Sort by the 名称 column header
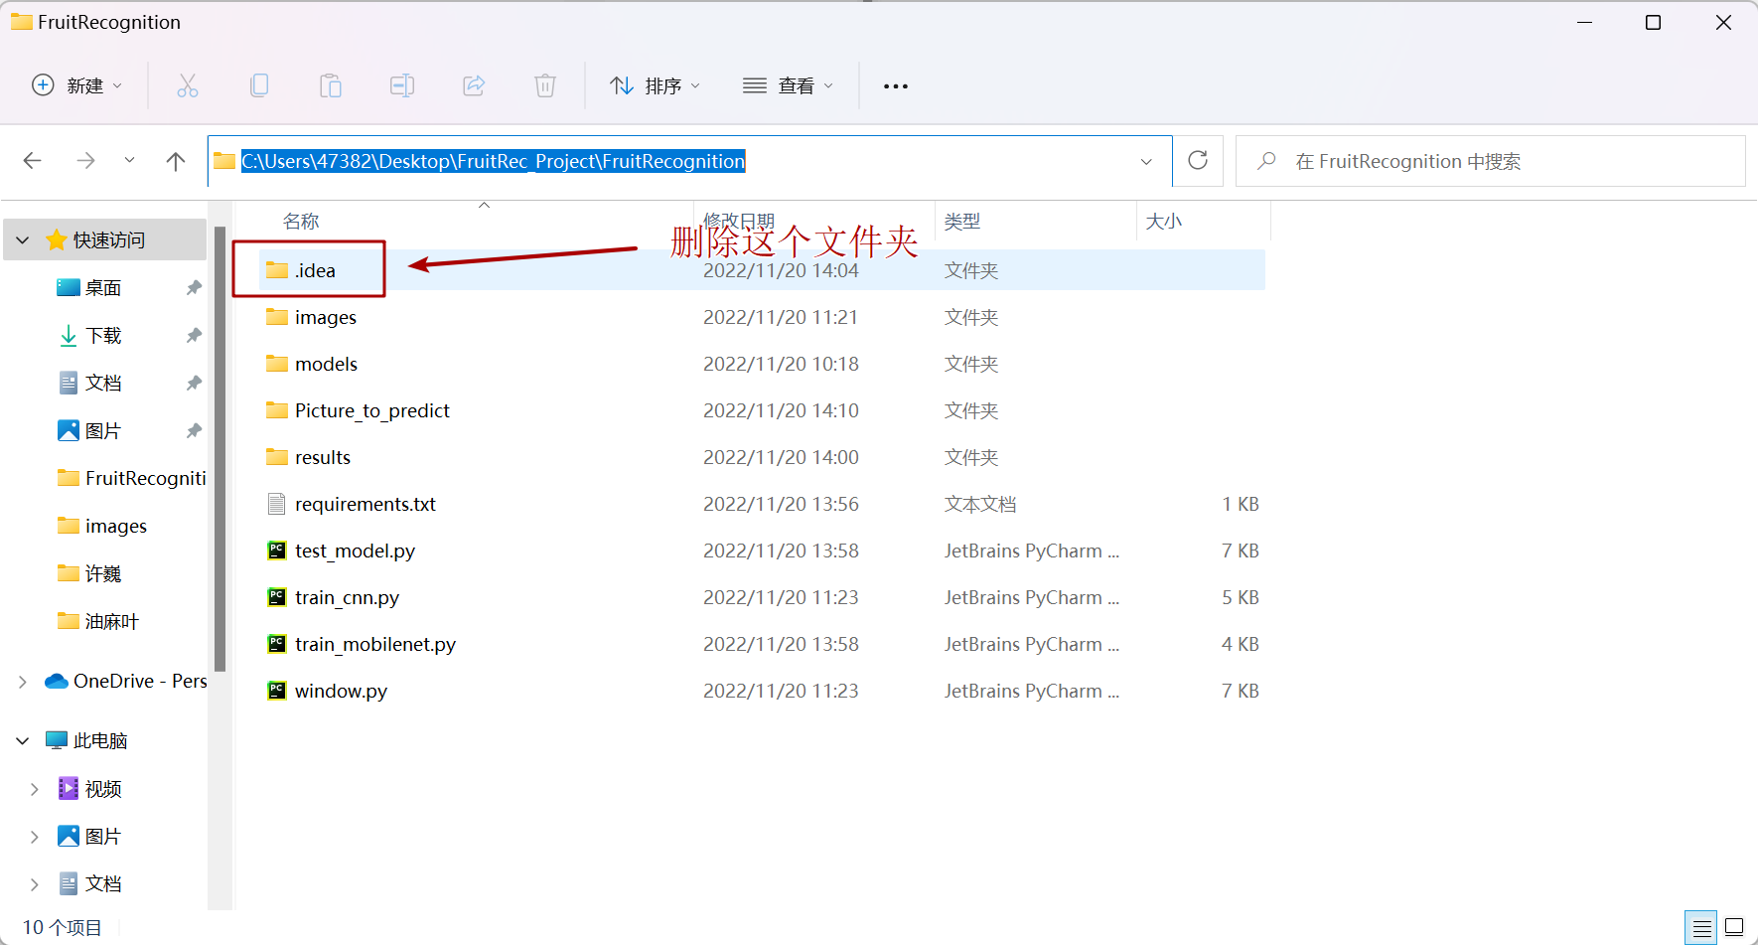The height and width of the screenshot is (945, 1758). (x=301, y=222)
